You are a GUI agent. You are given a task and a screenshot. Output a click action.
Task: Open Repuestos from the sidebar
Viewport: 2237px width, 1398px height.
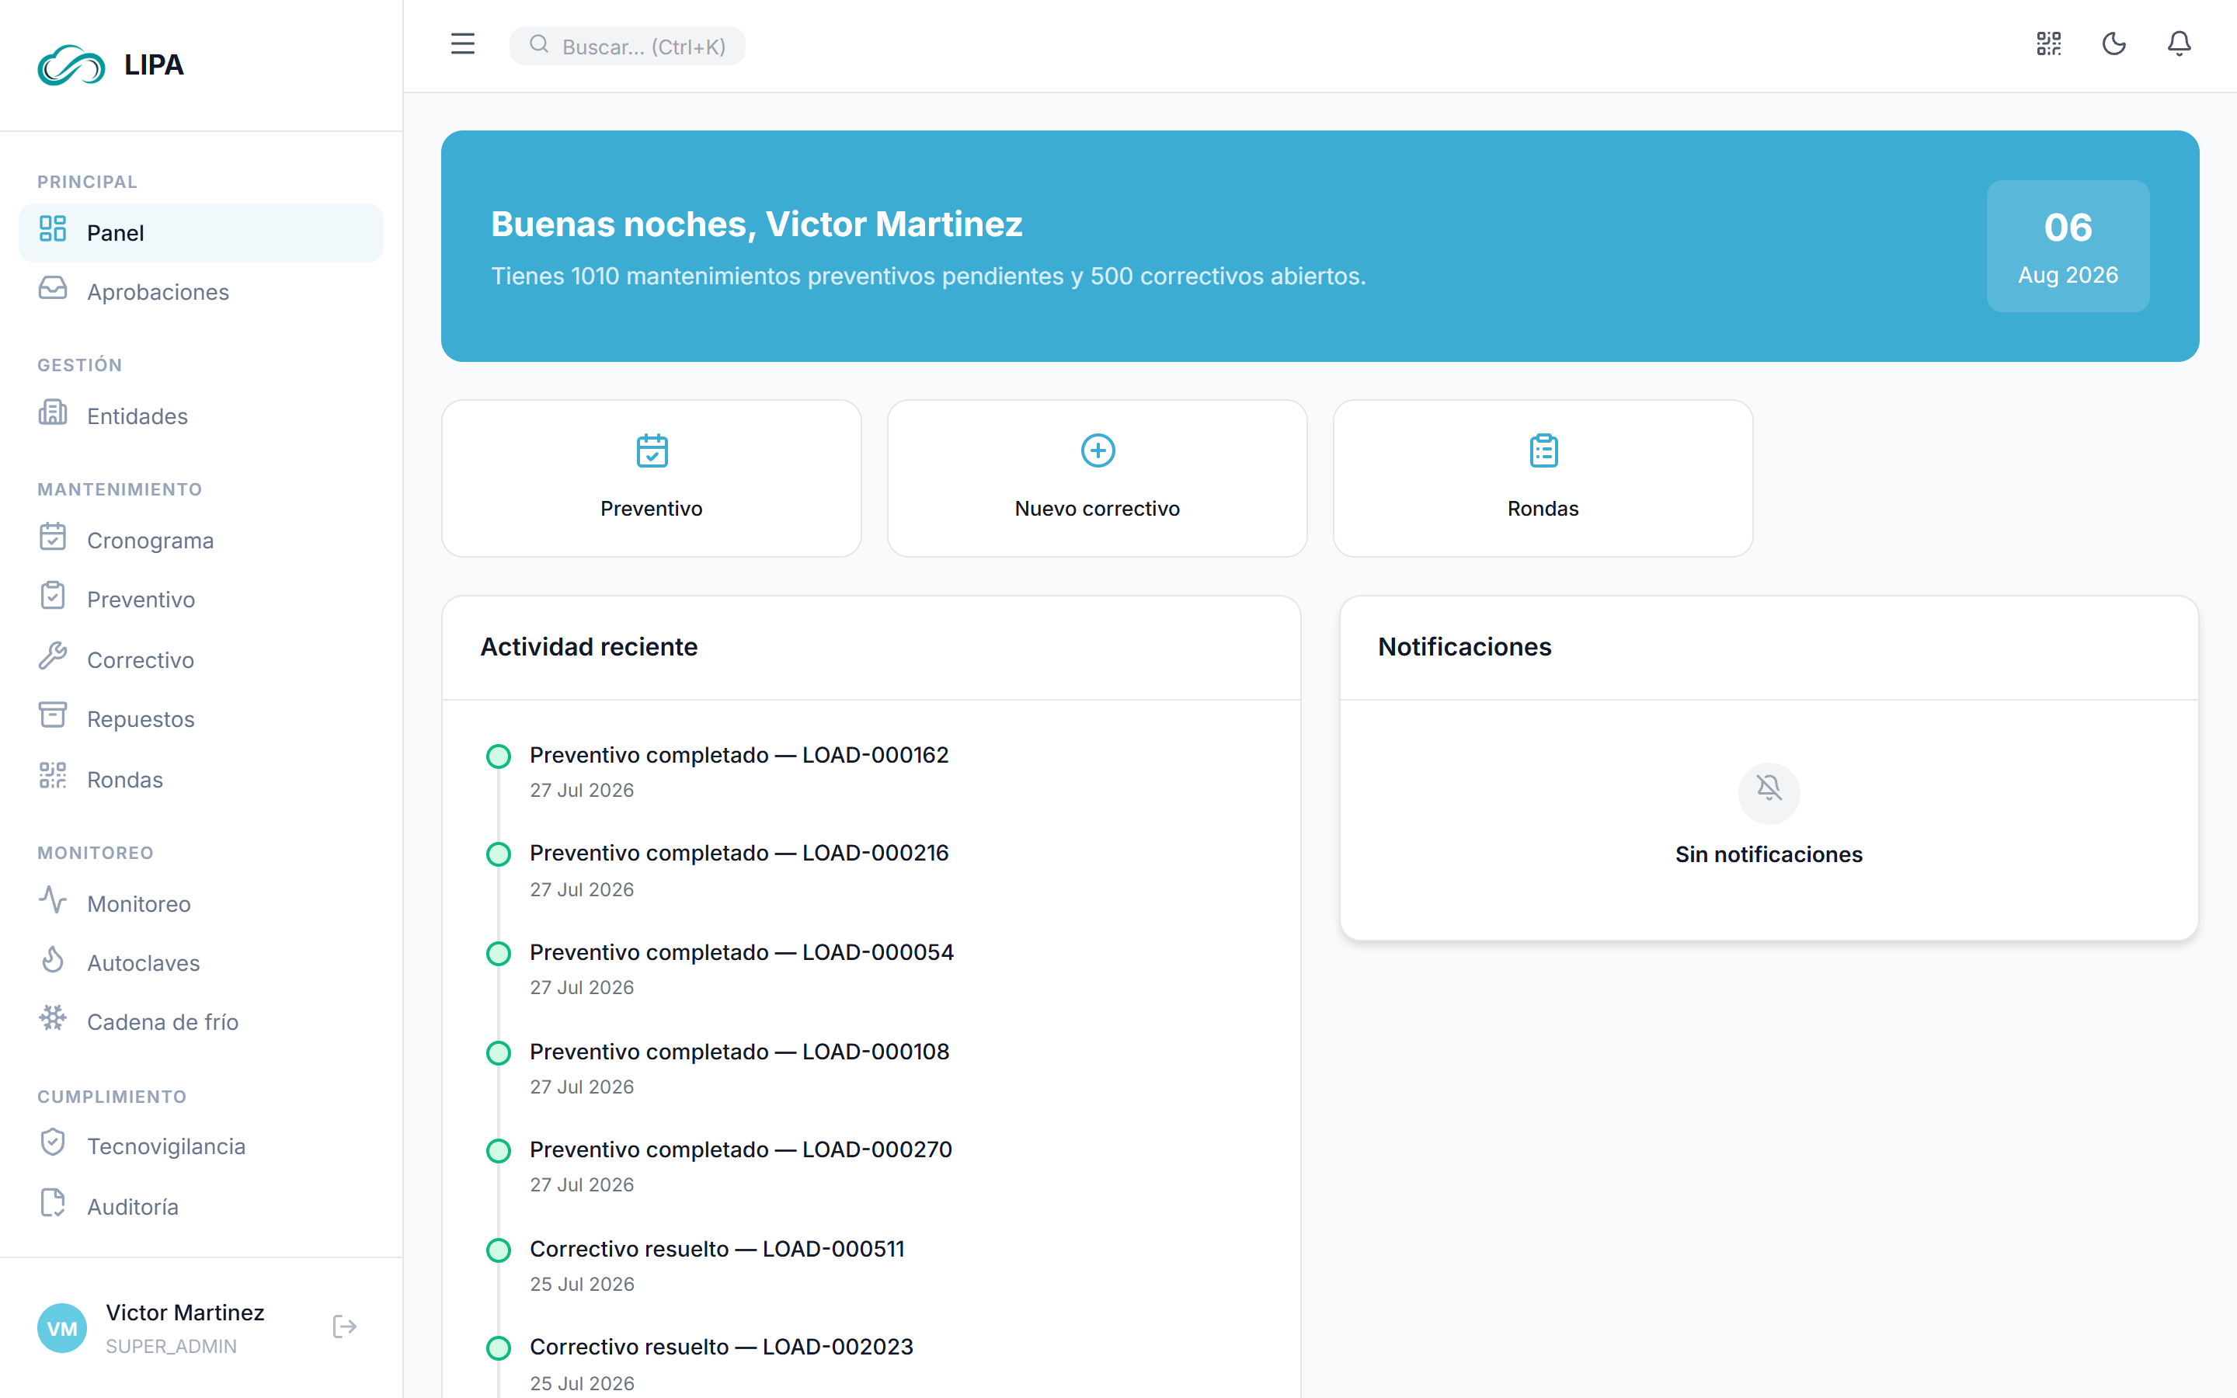(200, 719)
